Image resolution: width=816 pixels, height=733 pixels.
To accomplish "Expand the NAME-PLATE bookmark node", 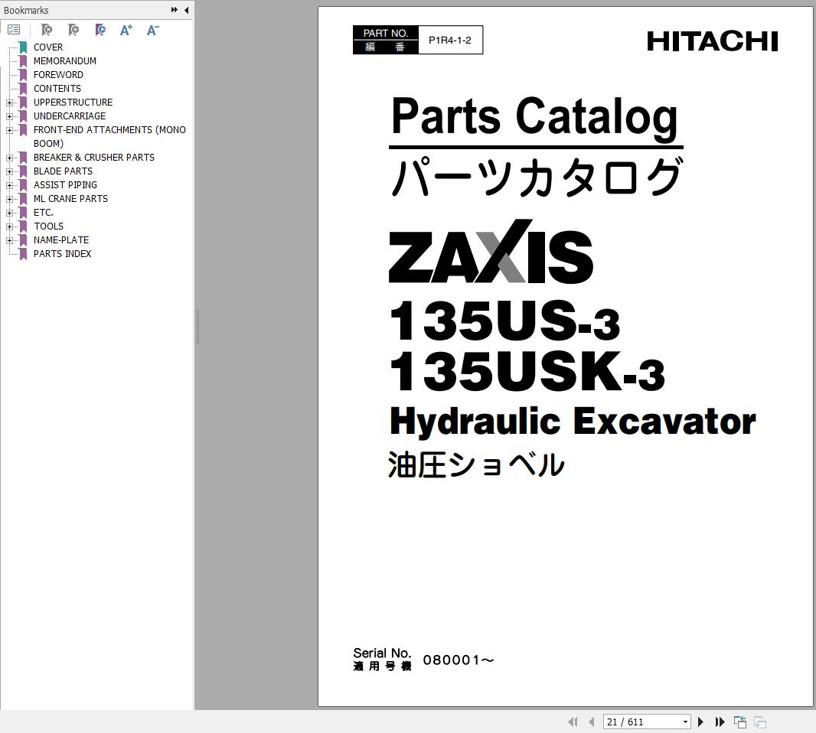I will pos(9,240).
